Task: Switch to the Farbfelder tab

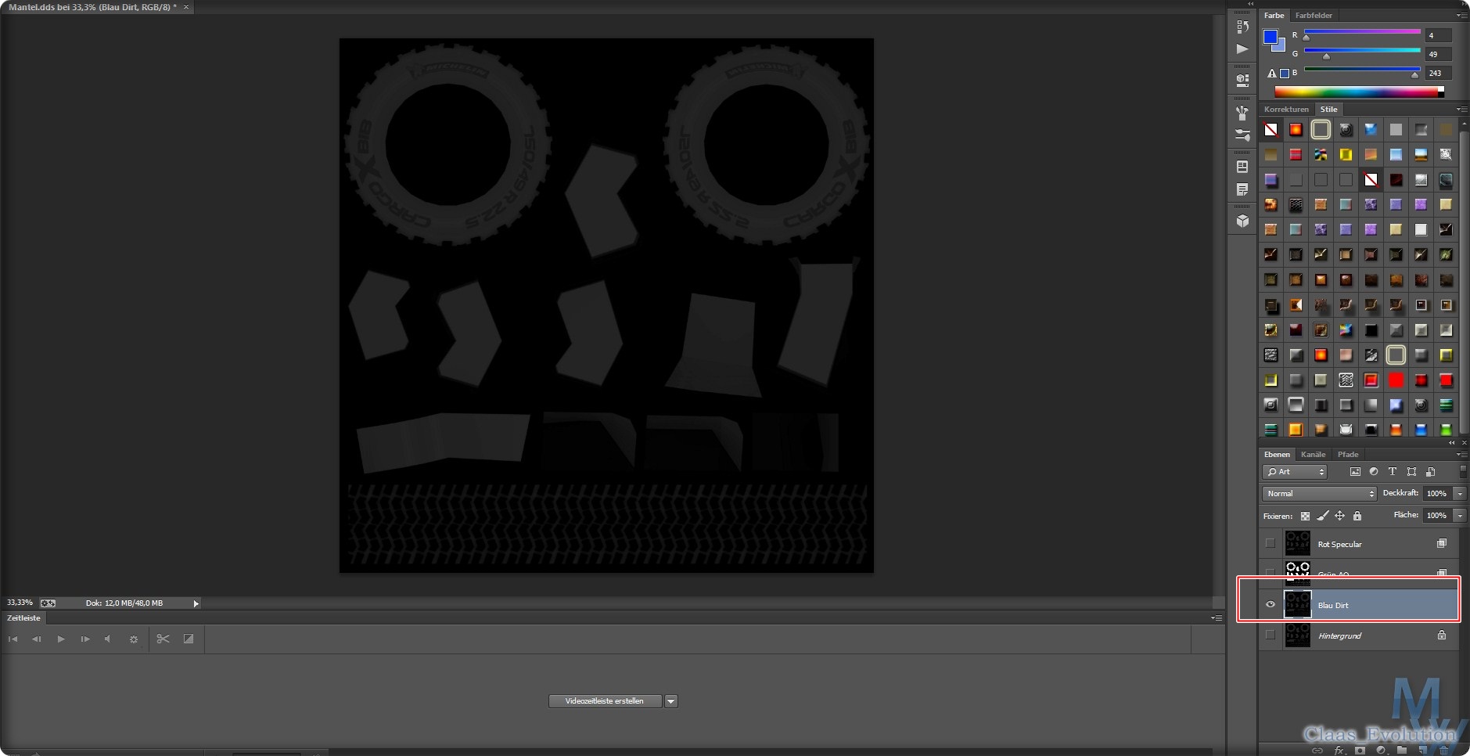Action: click(x=1314, y=15)
